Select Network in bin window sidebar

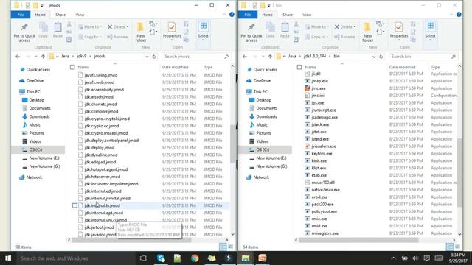coord(261,177)
